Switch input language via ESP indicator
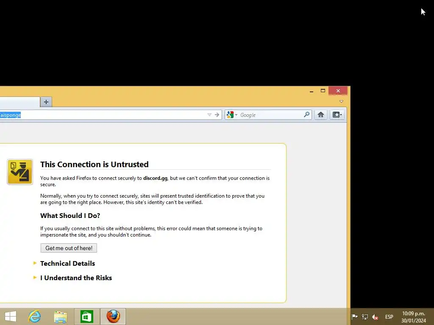Screen dimensions: 434x325 point(389,317)
